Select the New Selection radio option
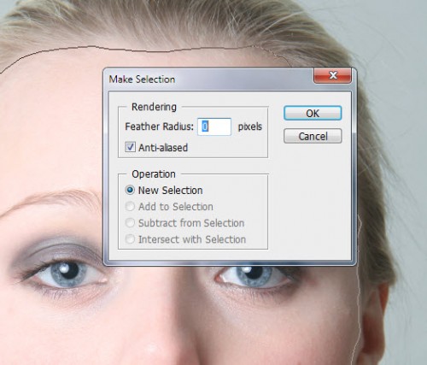427x365 pixels. [x=130, y=190]
